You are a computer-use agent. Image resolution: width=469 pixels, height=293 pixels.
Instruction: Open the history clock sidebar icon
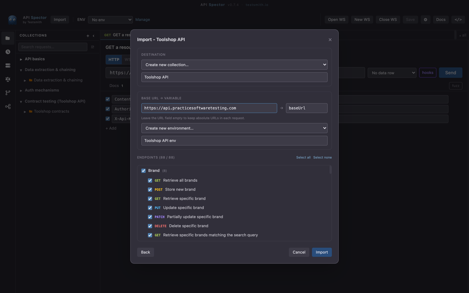click(8, 52)
